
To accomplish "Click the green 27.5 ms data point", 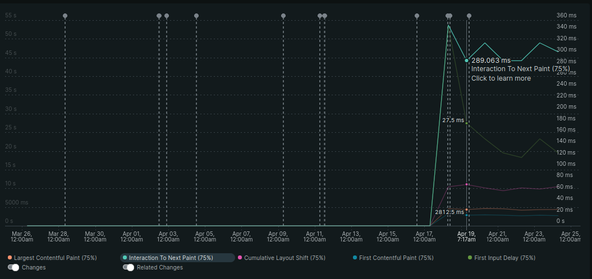I will pyautogui.click(x=467, y=123).
